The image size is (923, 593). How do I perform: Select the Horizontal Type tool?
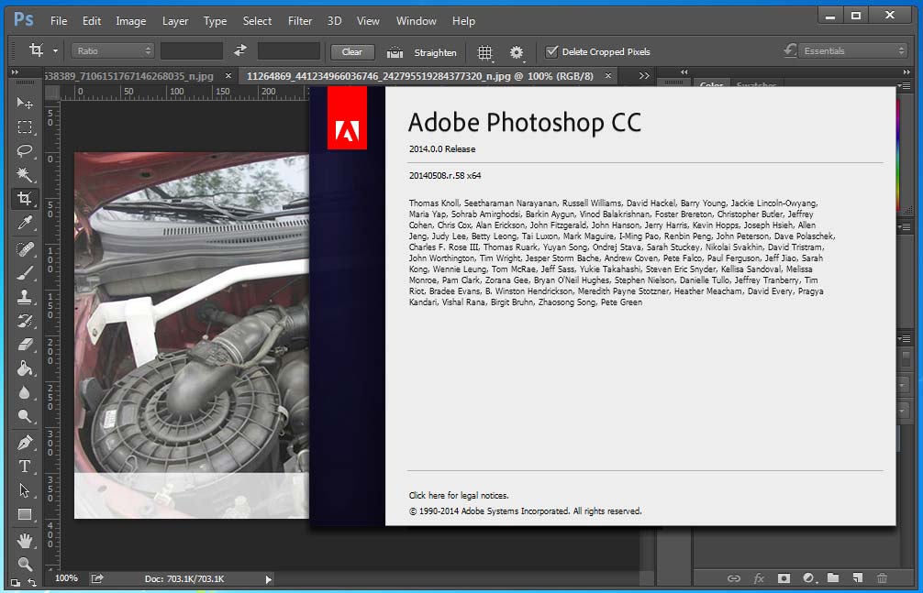coord(24,467)
